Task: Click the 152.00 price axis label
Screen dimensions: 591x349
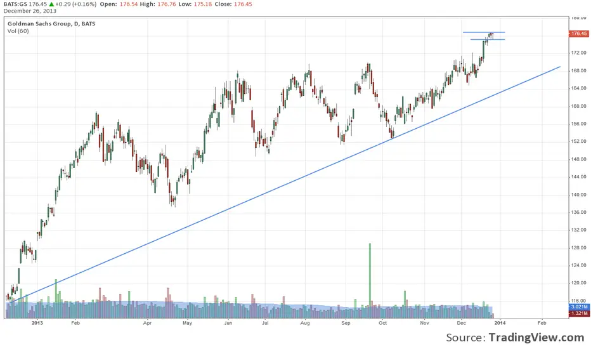Action: tap(578, 142)
